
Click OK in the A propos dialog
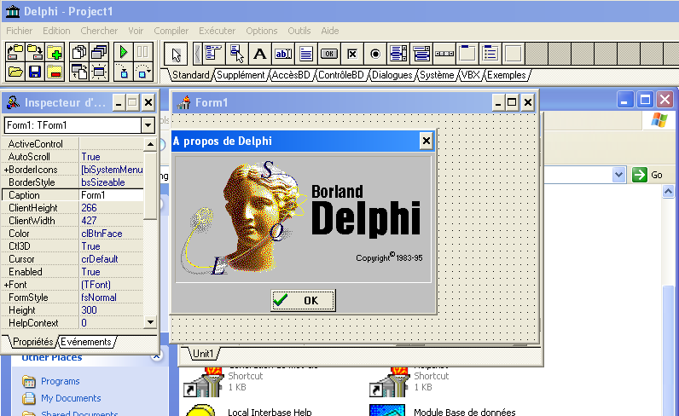coord(303,300)
